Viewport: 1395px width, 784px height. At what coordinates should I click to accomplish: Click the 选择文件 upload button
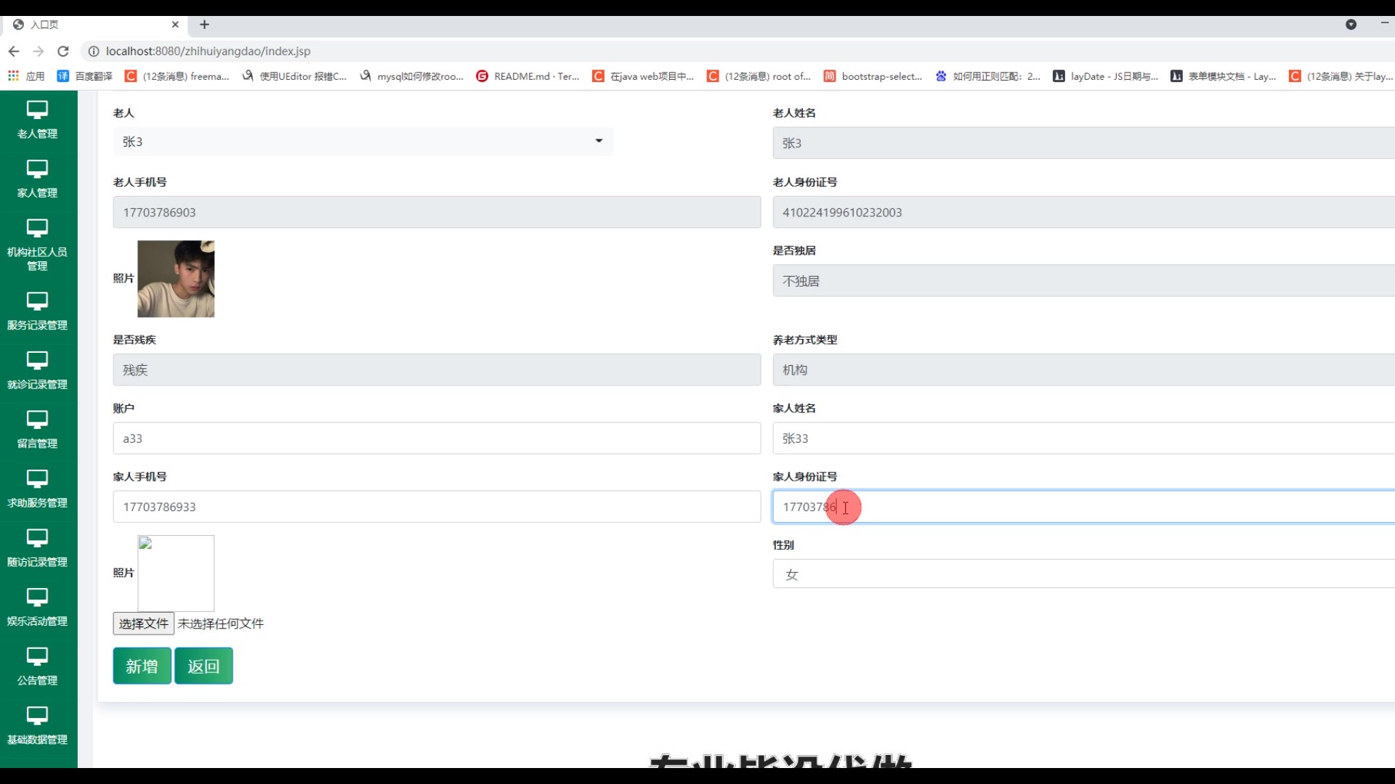click(x=143, y=624)
